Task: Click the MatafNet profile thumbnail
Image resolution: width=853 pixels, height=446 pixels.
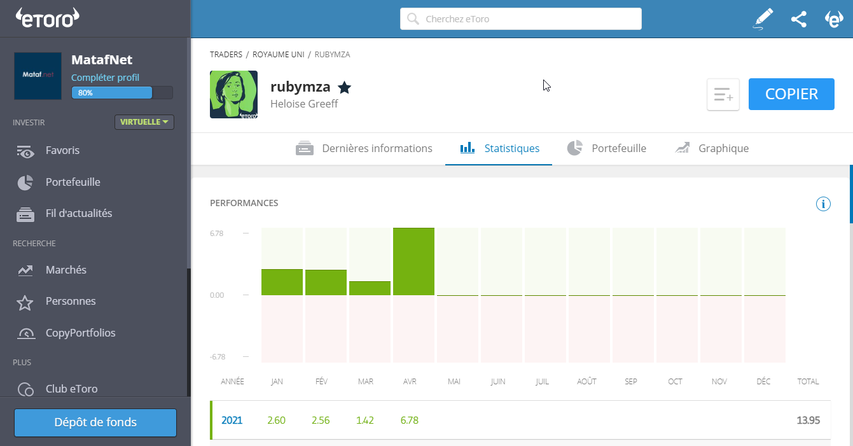Action: [38, 76]
